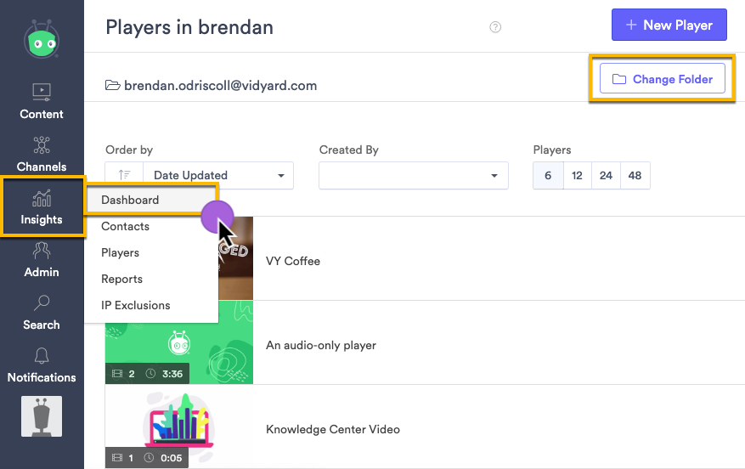
Task: Click the Players in brendan heading
Action: tap(189, 27)
